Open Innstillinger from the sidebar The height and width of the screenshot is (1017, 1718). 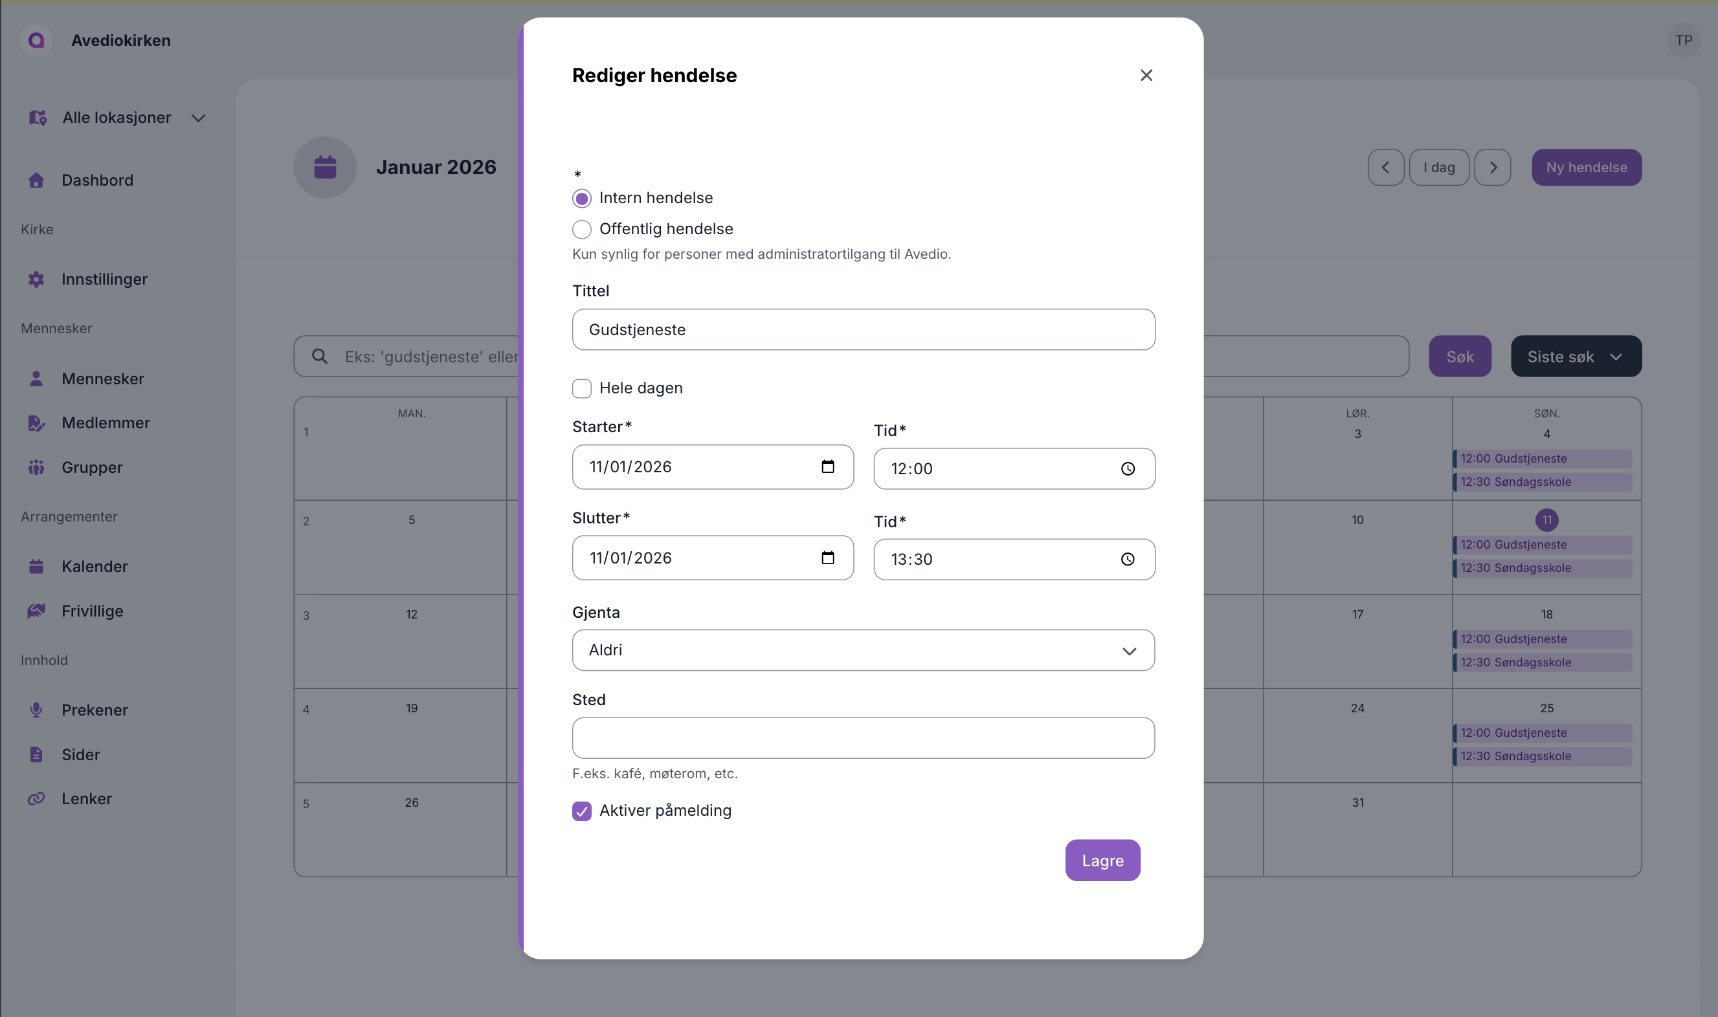pos(104,279)
